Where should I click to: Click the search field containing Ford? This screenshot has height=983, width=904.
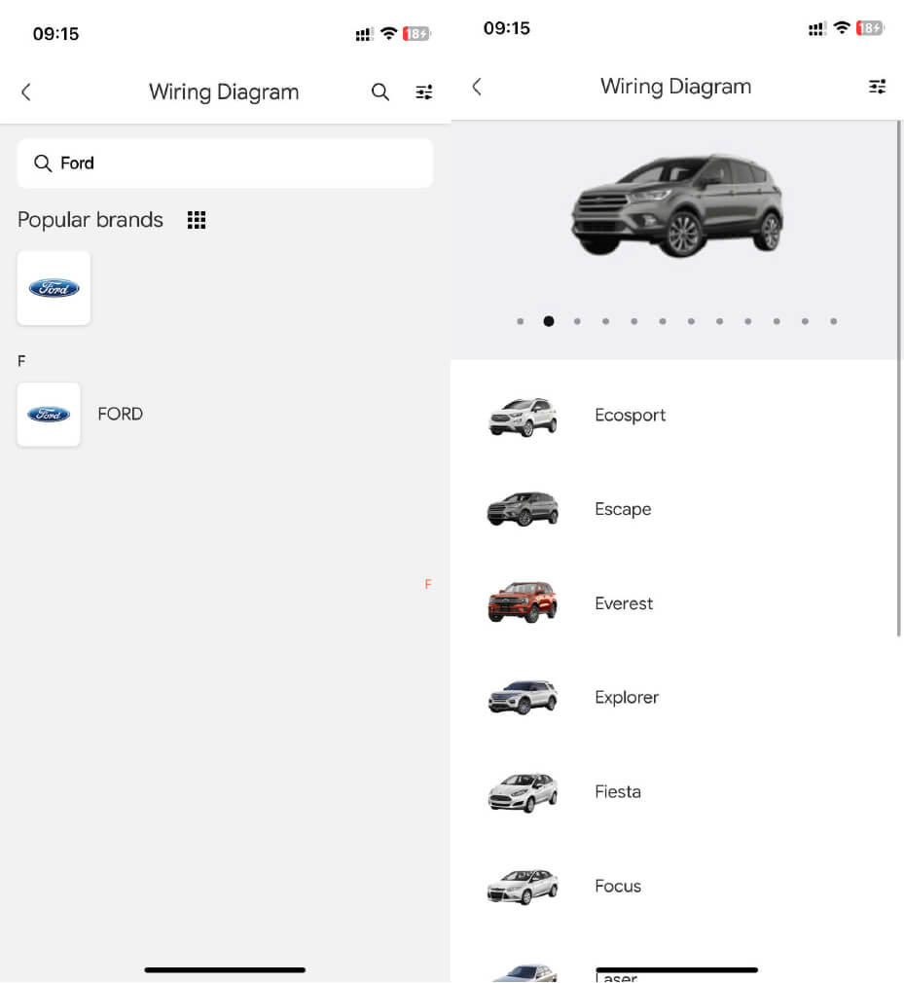225,164
